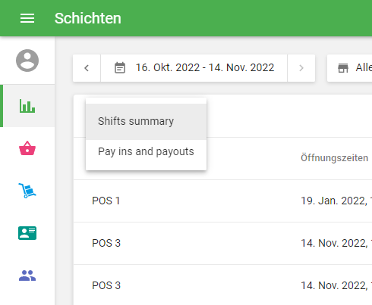Viewport: 372px width, 305px height.
Task: Open the inventory hand truck section
Action: [27, 191]
